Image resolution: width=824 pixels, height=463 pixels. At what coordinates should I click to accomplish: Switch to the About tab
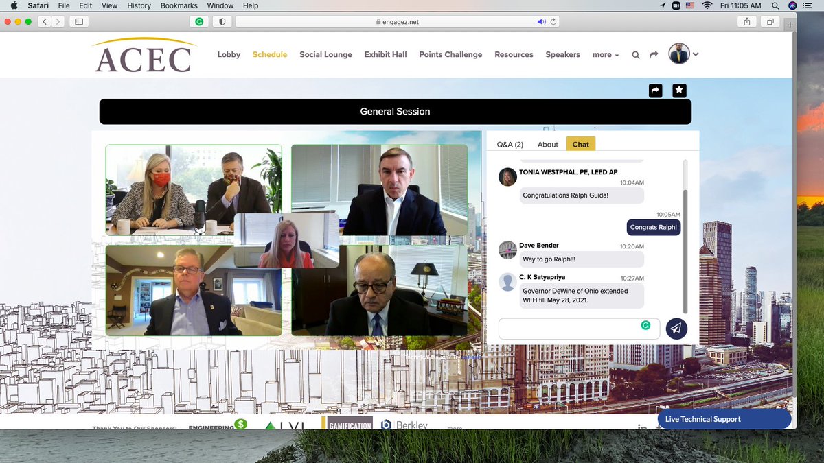pos(548,144)
